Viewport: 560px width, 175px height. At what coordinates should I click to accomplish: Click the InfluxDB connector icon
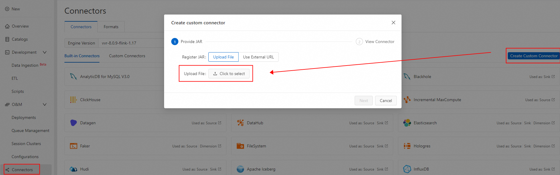(x=407, y=169)
